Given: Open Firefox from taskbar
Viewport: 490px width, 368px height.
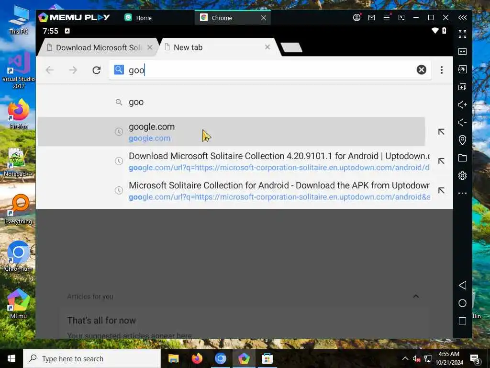Looking at the screenshot, I should click(197, 358).
